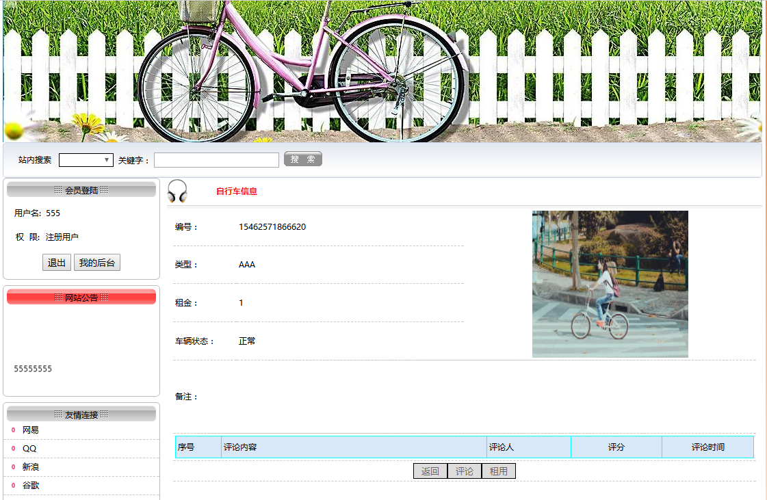Image resolution: width=767 pixels, height=500 pixels.
Task: Click the bicycle rider photo thumbnail
Action: point(610,285)
